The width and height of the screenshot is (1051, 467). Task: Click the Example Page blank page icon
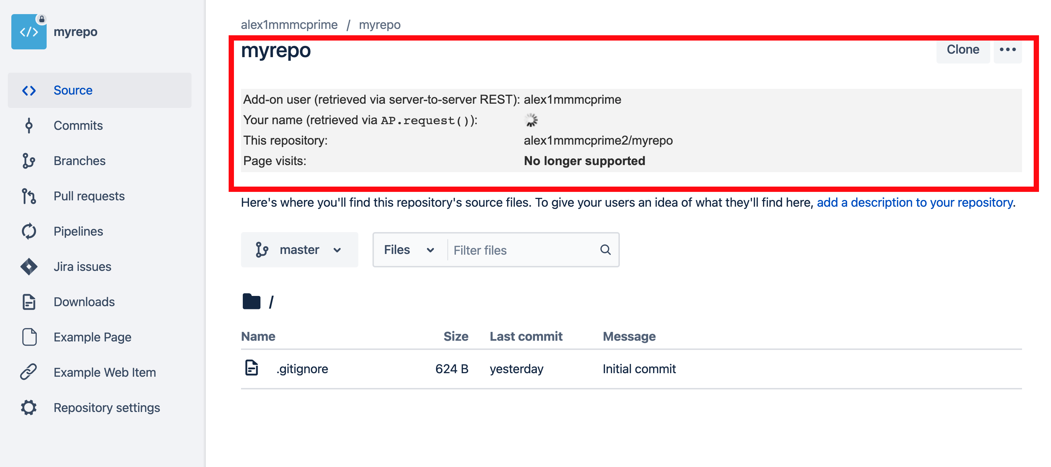pos(29,337)
